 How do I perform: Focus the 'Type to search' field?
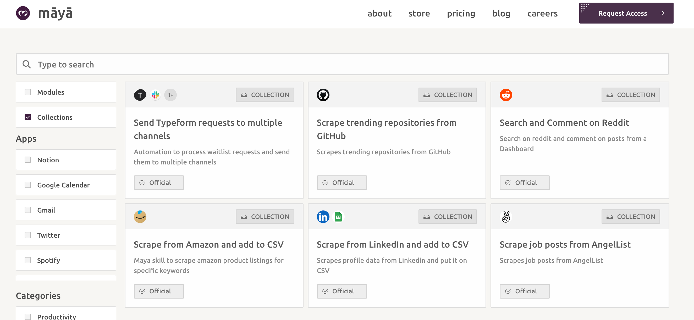(x=343, y=64)
